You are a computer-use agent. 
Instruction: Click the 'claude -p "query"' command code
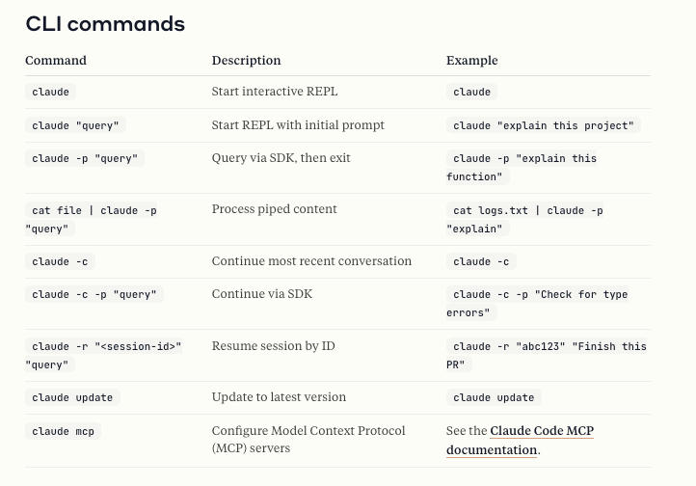point(84,158)
